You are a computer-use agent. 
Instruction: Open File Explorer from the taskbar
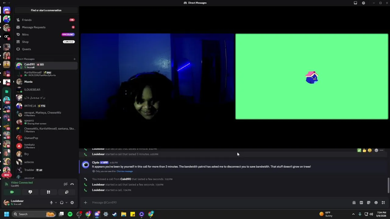(123, 214)
